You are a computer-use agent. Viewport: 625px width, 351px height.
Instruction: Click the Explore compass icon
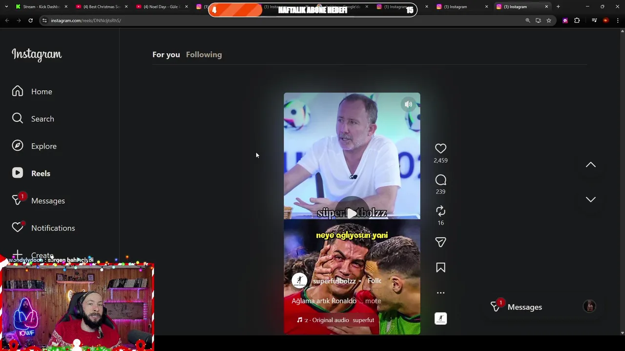tap(18, 146)
